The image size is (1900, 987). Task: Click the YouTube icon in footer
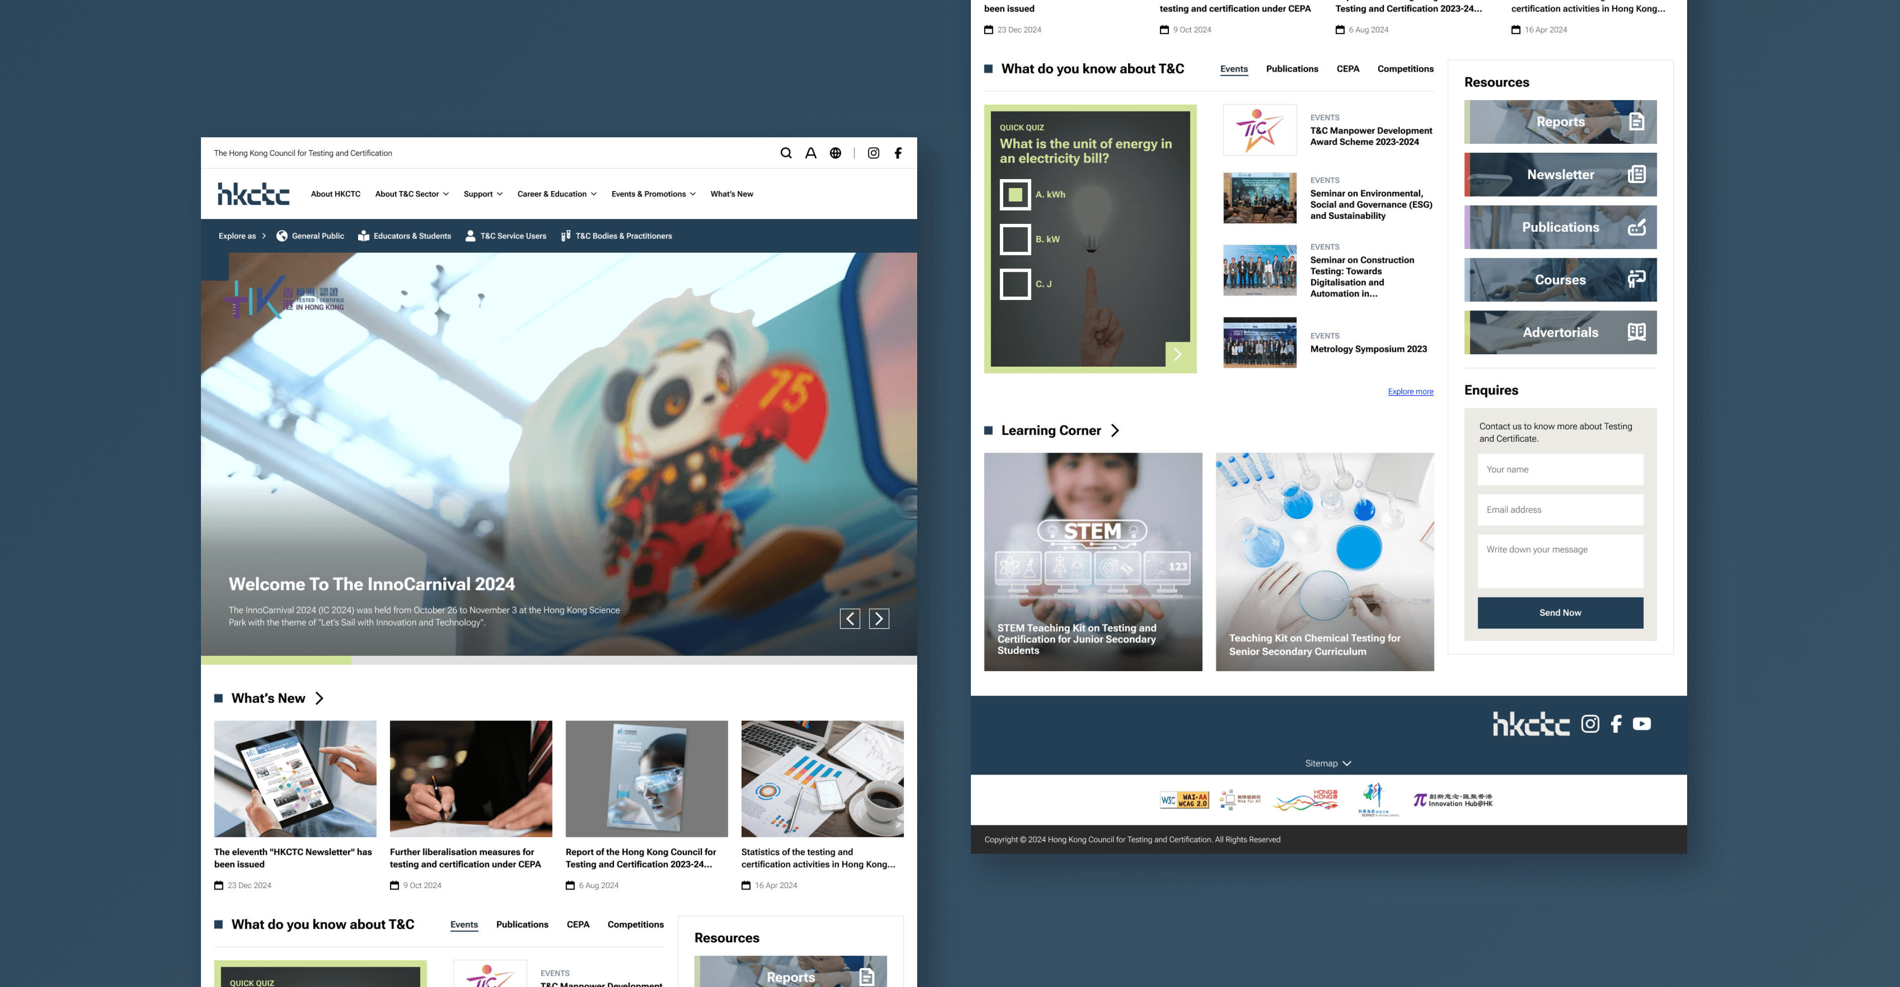(1641, 724)
